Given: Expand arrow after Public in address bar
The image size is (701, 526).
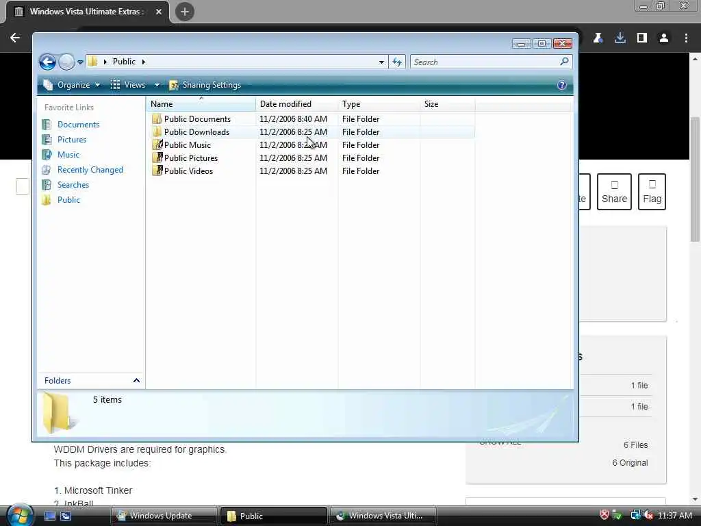Looking at the screenshot, I should (x=144, y=62).
